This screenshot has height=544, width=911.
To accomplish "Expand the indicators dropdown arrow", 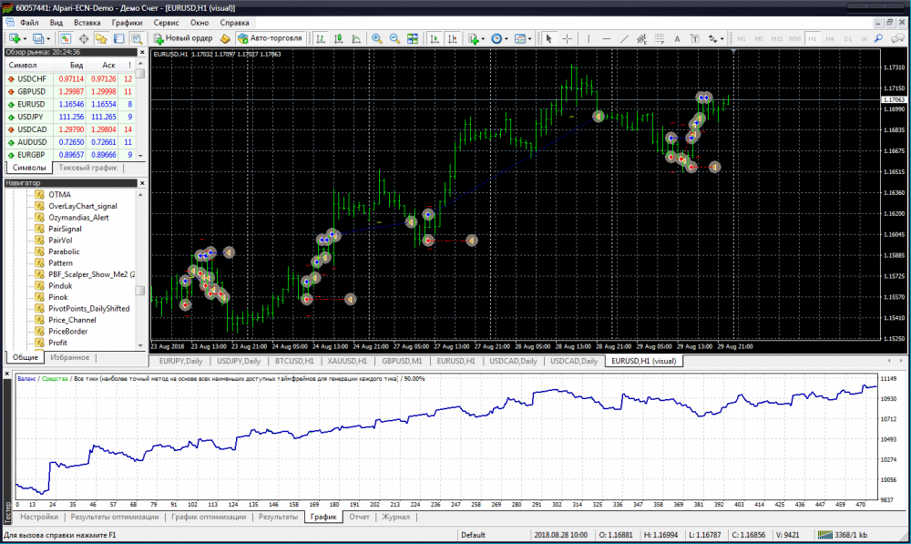I will [x=484, y=39].
